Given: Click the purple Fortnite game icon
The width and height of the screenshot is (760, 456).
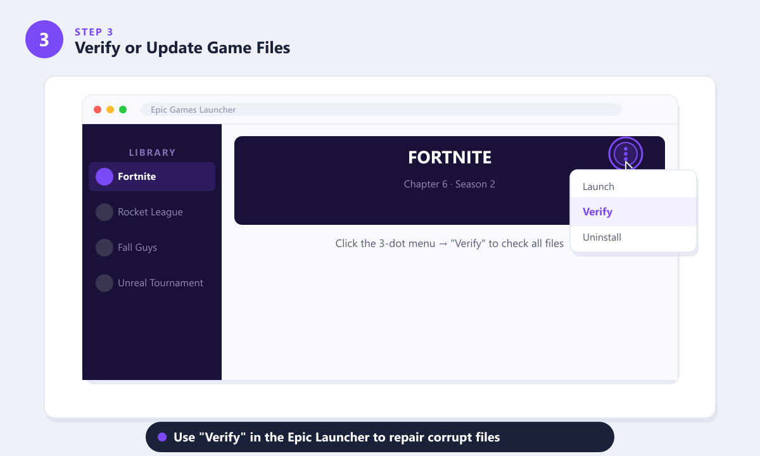Looking at the screenshot, I should 104,177.
